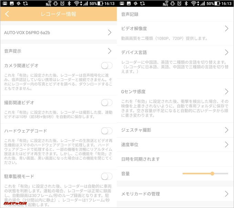The image size is (234, 208).
Task: Tap the ハードウェアデコード label
Action: pyautogui.click(x=25, y=131)
